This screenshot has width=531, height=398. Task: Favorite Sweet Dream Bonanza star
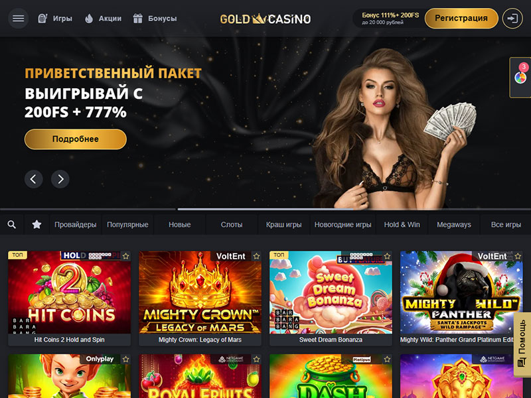[387, 256]
